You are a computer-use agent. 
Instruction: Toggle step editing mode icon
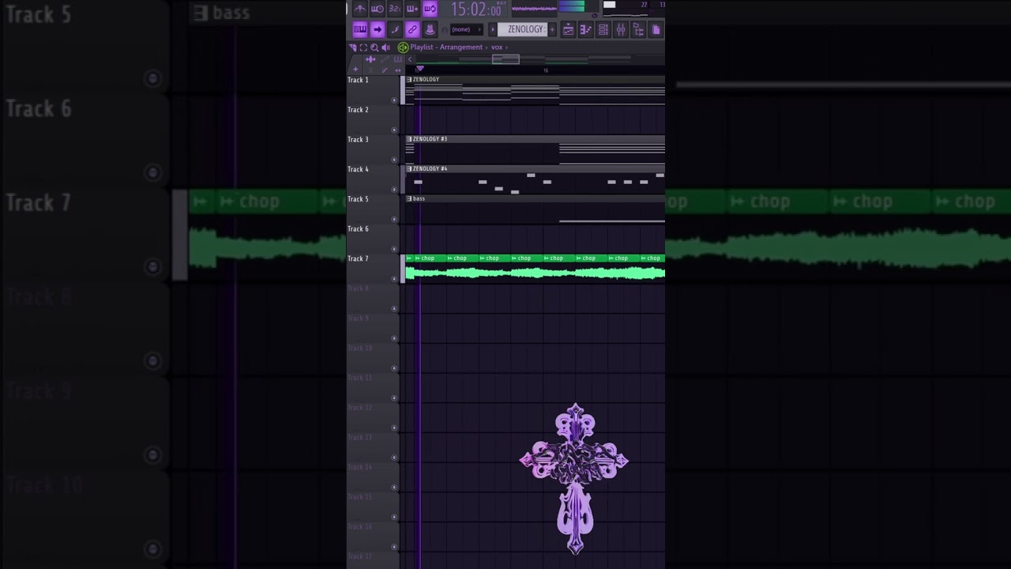pos(395,29)
